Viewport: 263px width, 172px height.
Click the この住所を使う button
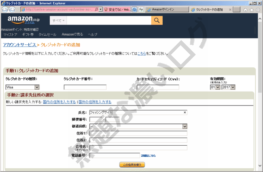click(132, 165)
